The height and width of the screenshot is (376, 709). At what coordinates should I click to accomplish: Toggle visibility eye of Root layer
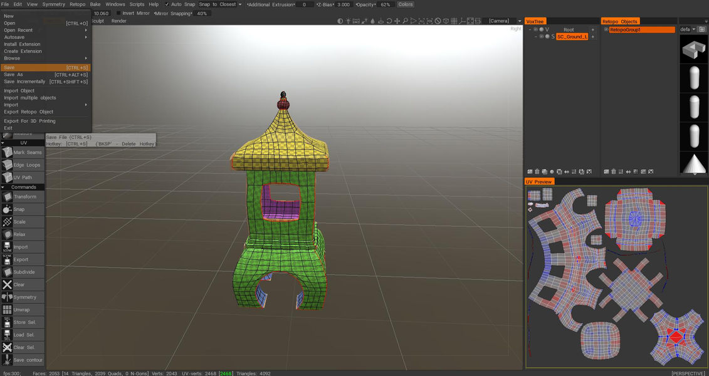click(x=535, y=30)
